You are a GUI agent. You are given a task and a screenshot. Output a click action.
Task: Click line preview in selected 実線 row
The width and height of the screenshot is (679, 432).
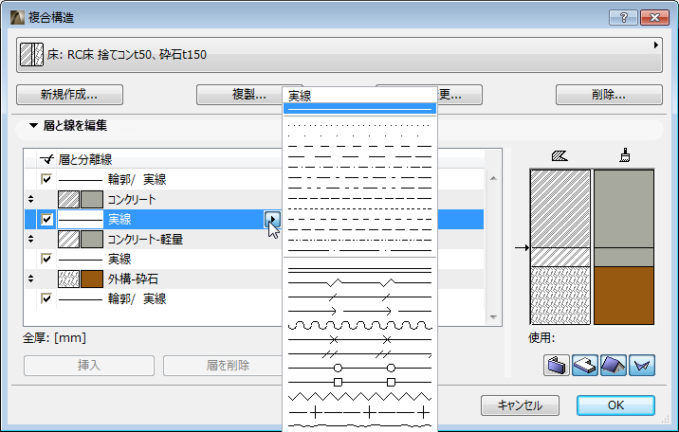(x=81, y=219)
